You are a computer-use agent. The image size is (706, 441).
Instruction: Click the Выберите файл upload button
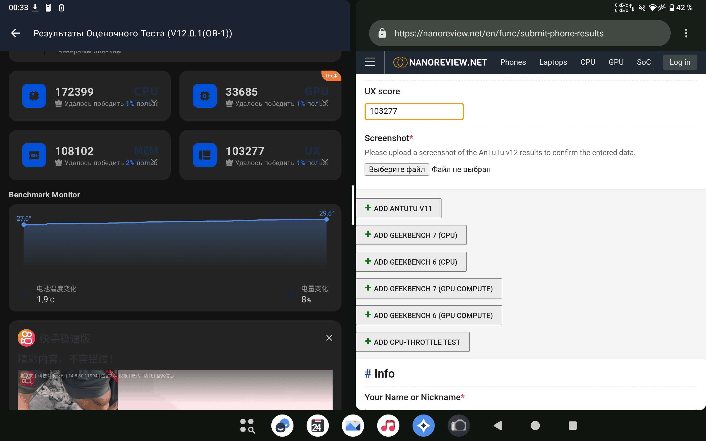(x=397, y=169)
